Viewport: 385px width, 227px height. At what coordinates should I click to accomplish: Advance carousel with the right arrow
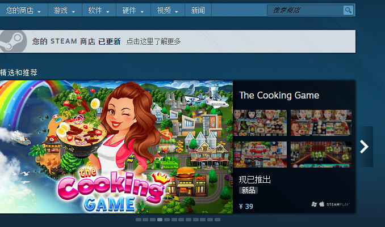click(365, 147)
